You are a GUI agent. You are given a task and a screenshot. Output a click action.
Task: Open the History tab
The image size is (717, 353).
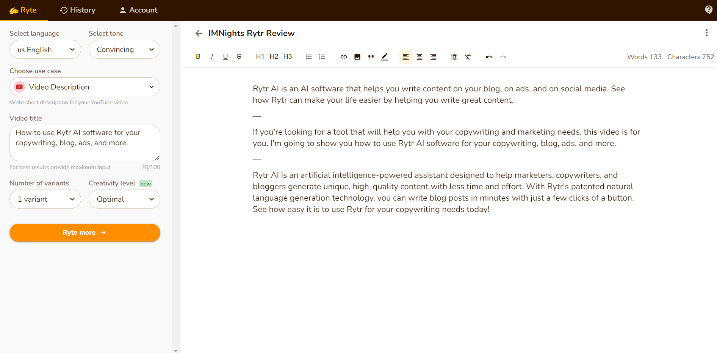(78, 10)
